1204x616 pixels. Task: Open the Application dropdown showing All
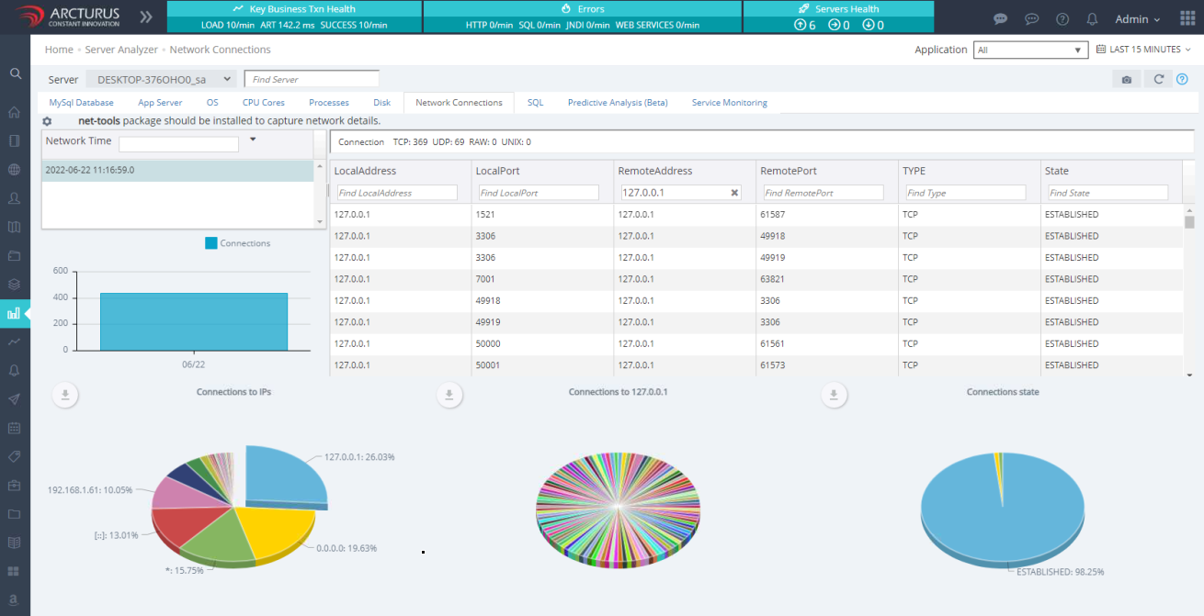tap(1030, 50)
